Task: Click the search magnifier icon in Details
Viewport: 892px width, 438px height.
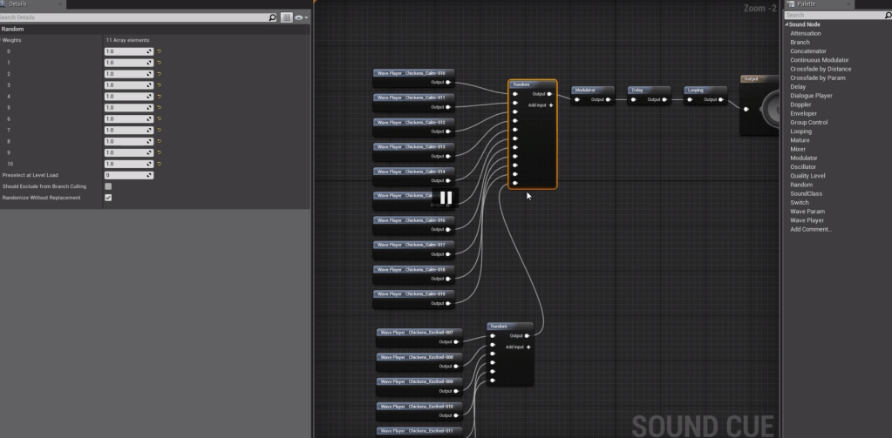Action: pos(273,17)
